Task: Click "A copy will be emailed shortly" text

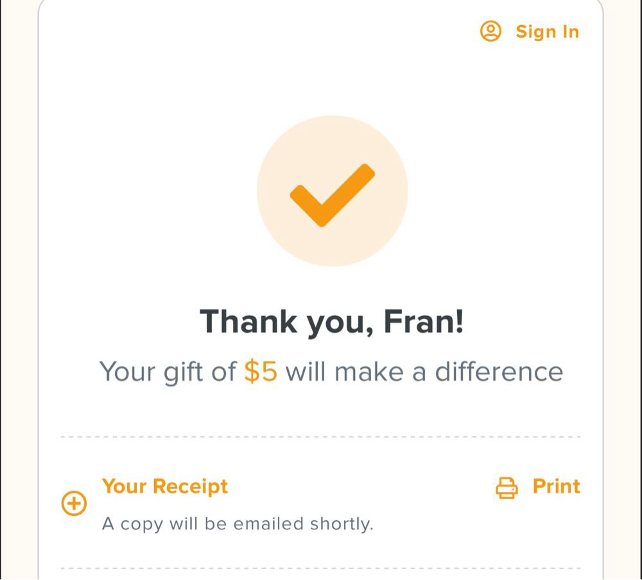Action: pos(238,524)
